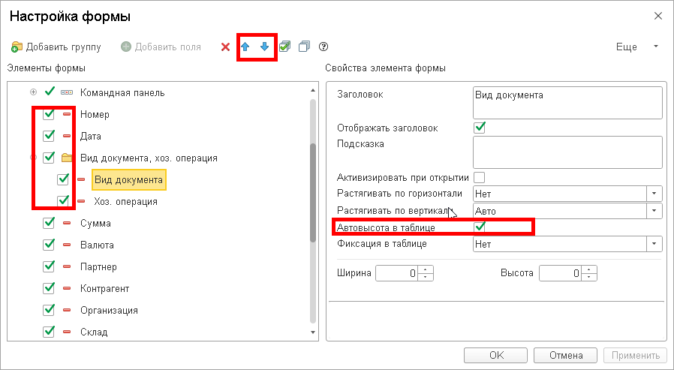Screen dimensions: 674x370
Task: Uncheck the Номер element checkbox
Action: tap(49, 115)
